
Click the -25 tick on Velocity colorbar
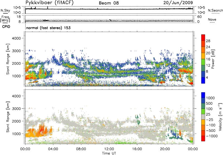click(x=210, y=120)
